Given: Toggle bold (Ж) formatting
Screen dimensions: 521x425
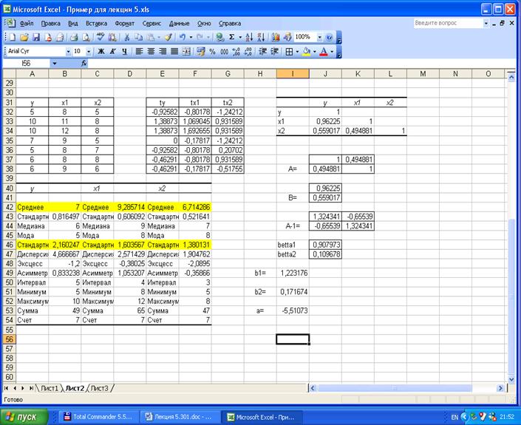Looking at the screenshot, I should pos(101,52).
